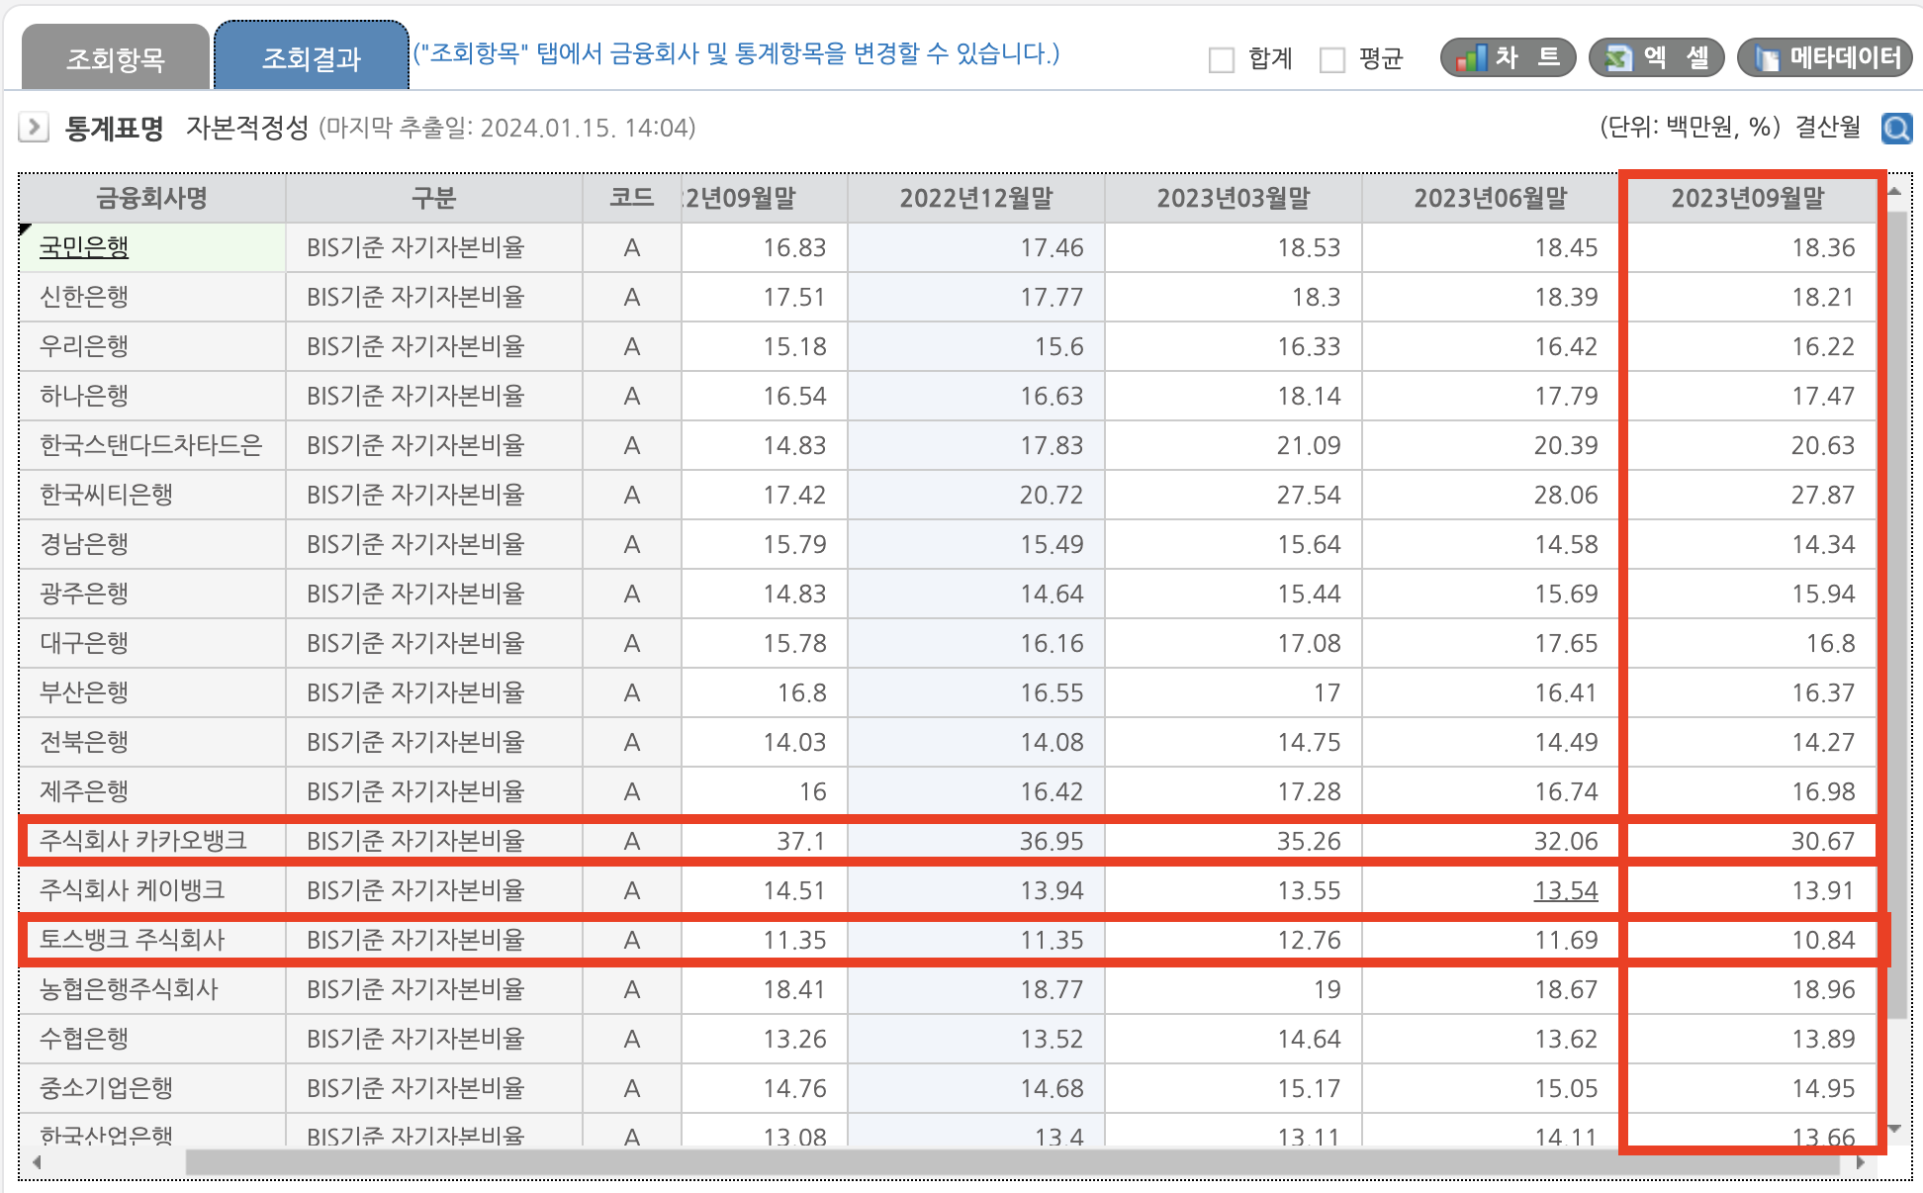1923x1193 pixels.
Task: Expand the 통계표명 section arrow
Action: click(35, 128)
